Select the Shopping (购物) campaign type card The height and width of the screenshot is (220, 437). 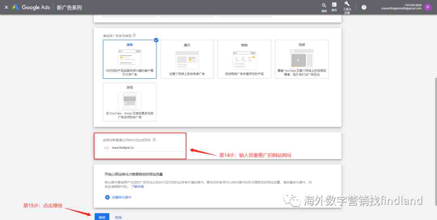pos(244,59)
